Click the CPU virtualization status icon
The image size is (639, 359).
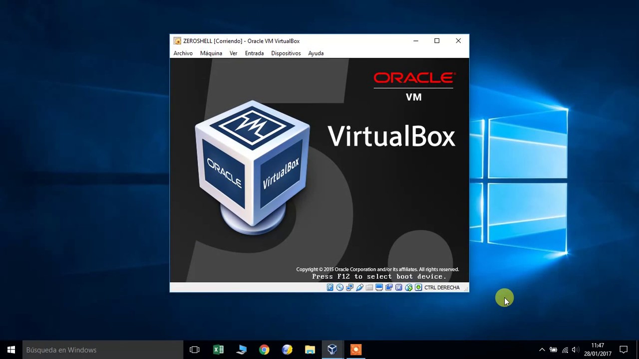pos(399,288)
